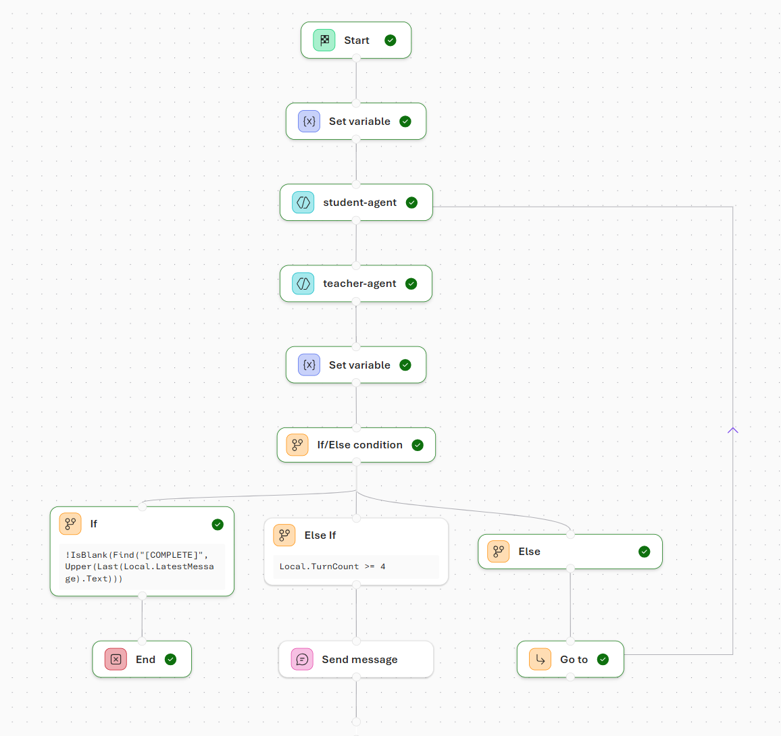Select the Else If branch icon

pos(284,535)
